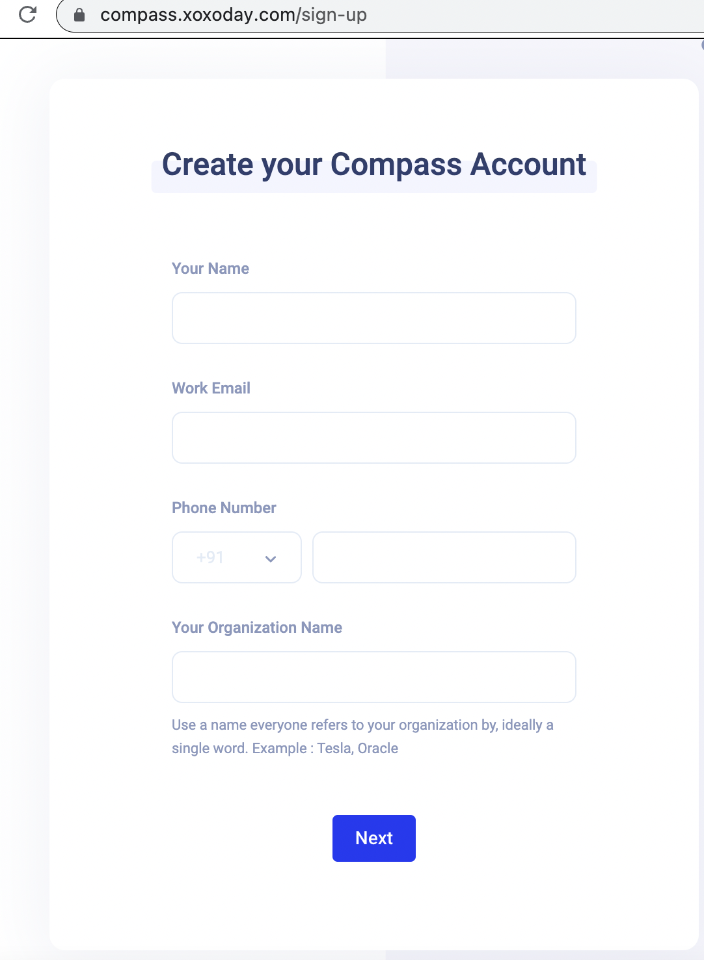Click the "Use a name everyone refers" hint line

click(362, 725)
